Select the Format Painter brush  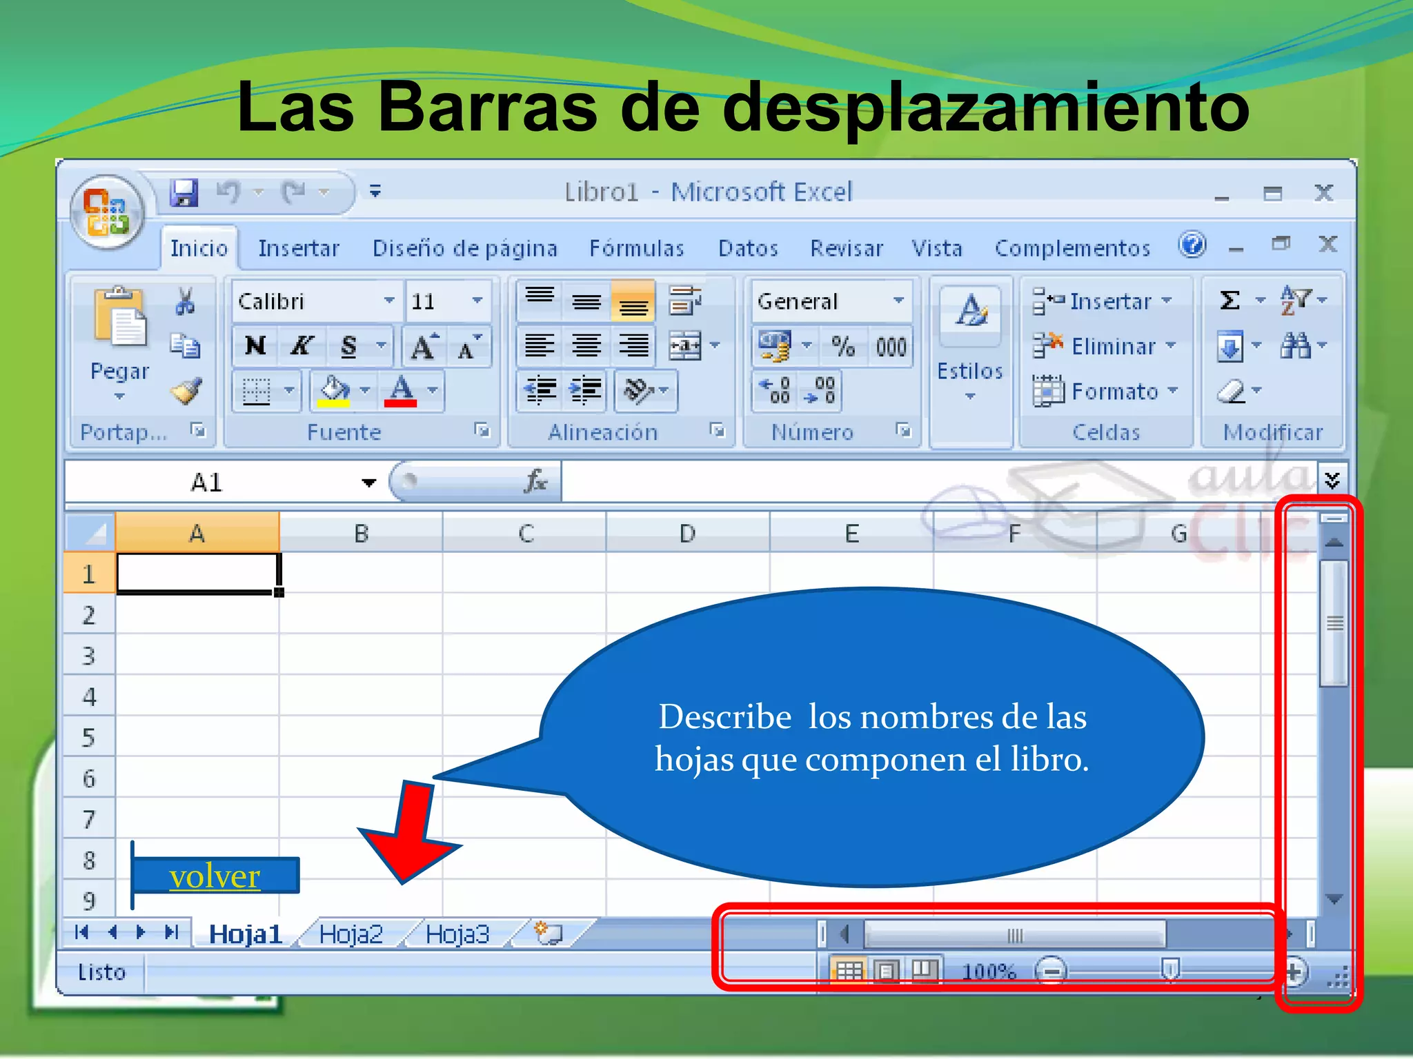[x=186, y=391]
